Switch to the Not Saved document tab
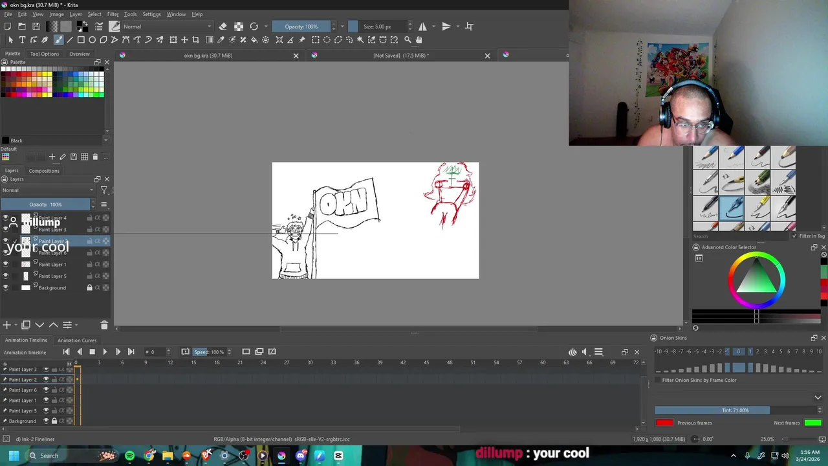This screenshot has width=828, height=466. pos(400,55)
